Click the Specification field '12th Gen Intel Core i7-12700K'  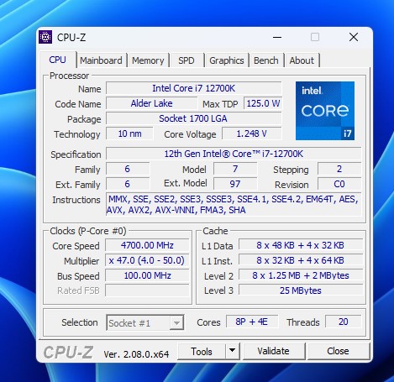(x=234, y=154)
